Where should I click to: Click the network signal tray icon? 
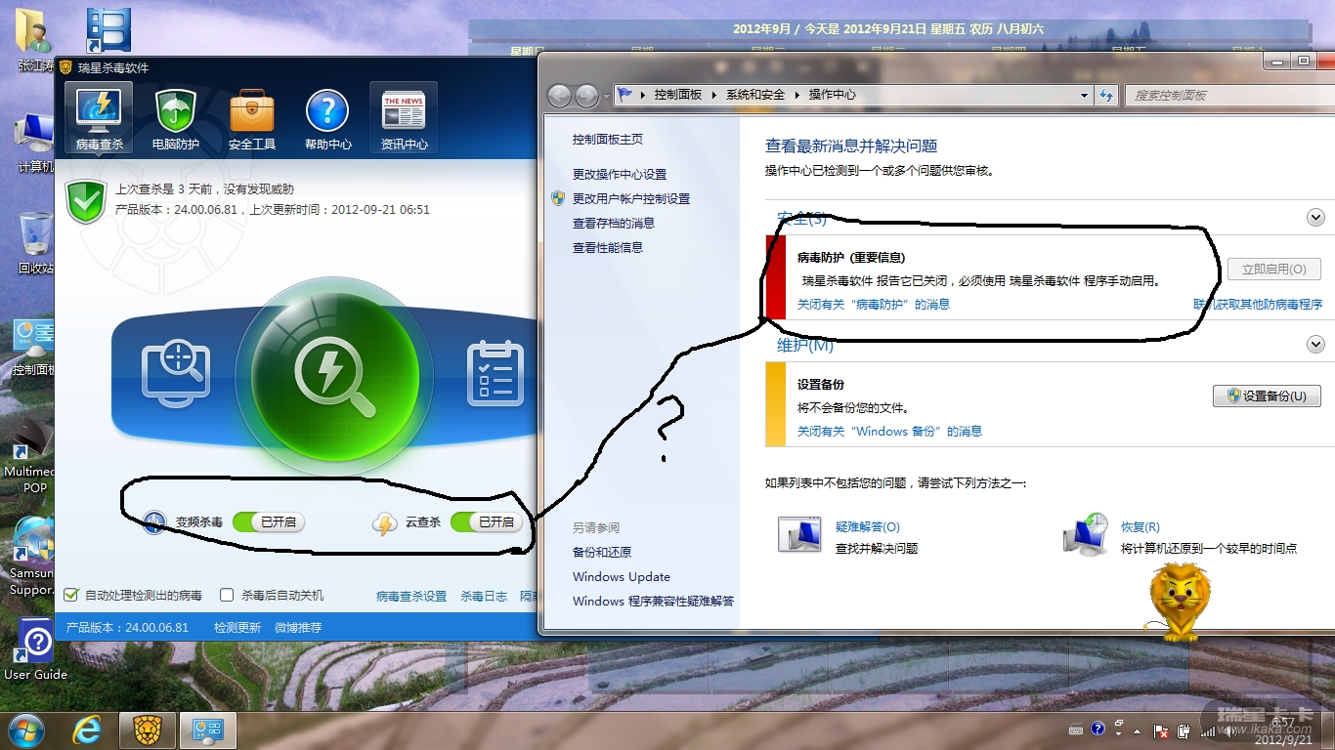[x=1207, y=729]
